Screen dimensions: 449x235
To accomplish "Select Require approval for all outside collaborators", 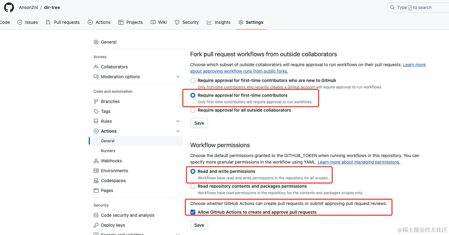I will (193, 110).
